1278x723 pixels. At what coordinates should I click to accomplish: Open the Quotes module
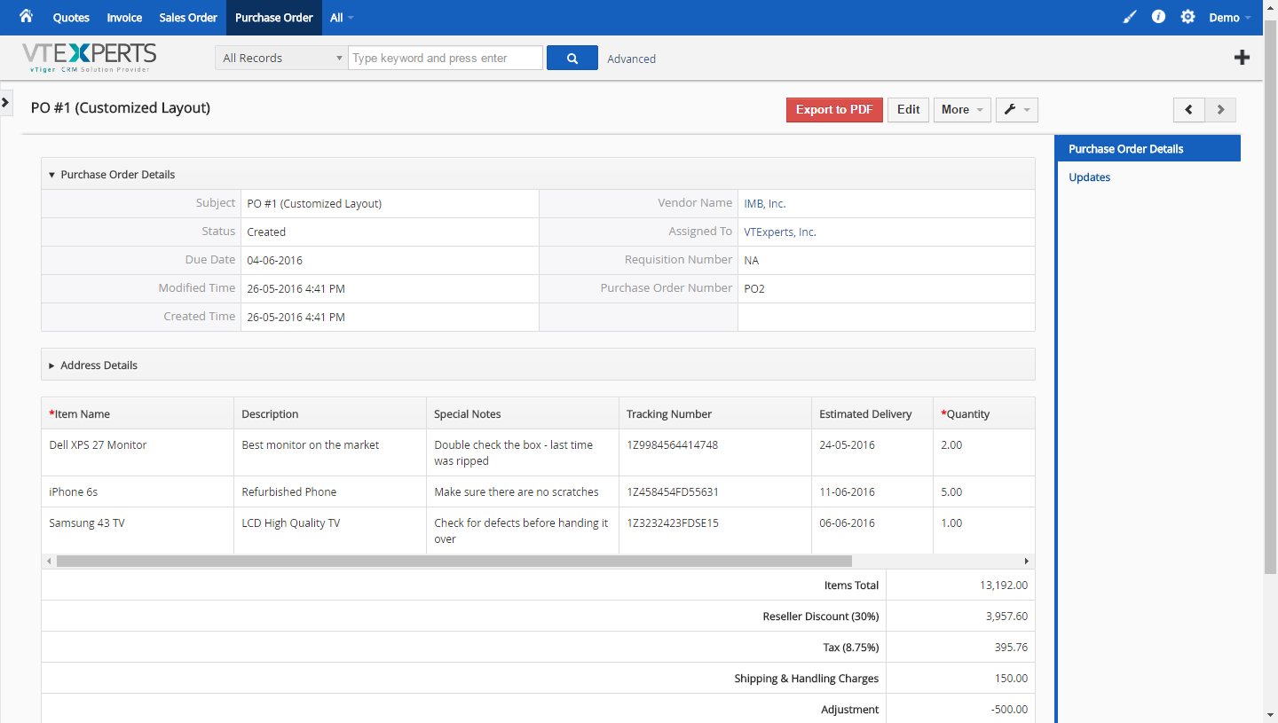[x=71, y=18]
